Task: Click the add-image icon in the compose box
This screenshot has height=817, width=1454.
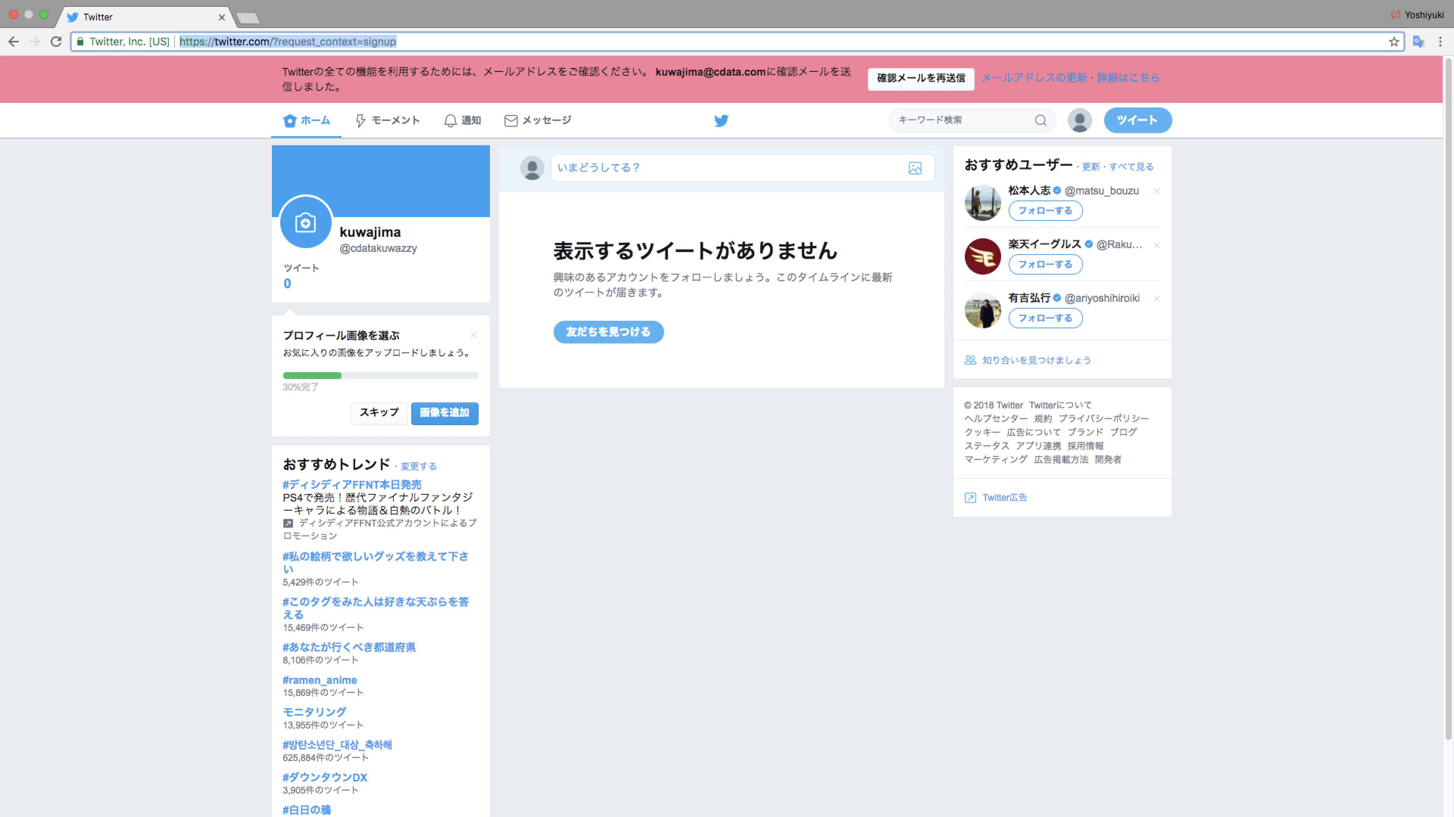Action: click(x=915, y=168)
